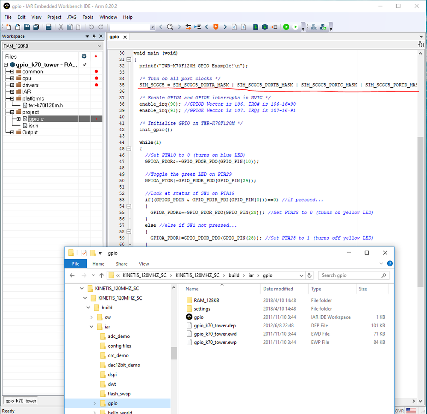427x414 pixels.
Task: Open the Tools menu
Action: [88, 17]
